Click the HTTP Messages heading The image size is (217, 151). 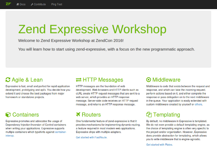pyautogui.click(x=103, y=80)
